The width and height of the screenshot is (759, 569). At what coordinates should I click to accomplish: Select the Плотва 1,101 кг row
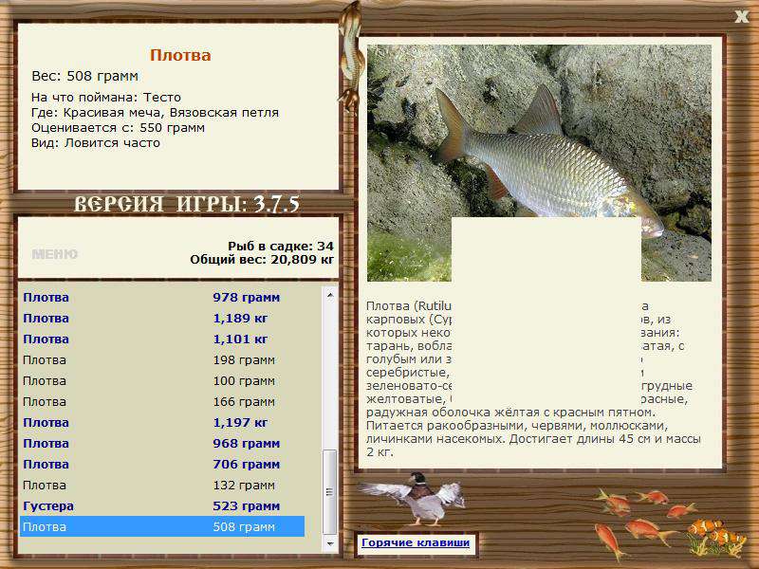click(x=162, y=339)
